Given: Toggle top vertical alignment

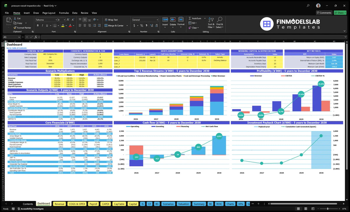Looking at the screenshot, I should (x=80, y=20).
